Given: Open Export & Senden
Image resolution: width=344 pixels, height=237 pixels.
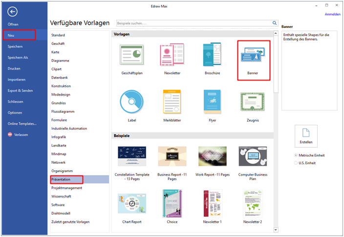Looking at the screenshot, I should pyautogui.click(x=20, y=91).
